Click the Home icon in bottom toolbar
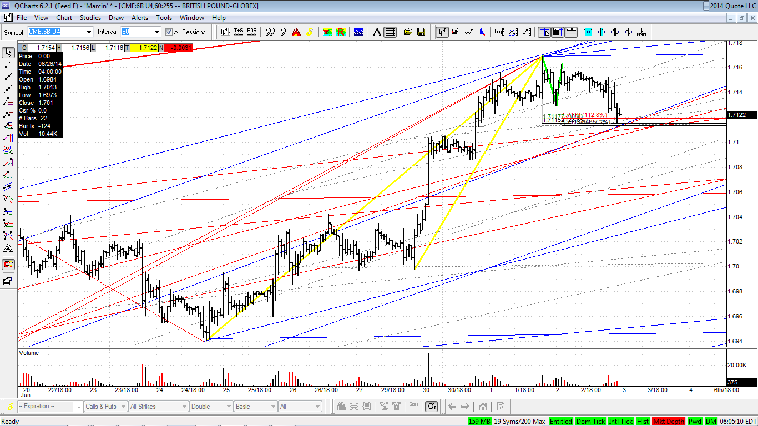Viewport: 758px width, 426px height. click(x=483, y=407)
